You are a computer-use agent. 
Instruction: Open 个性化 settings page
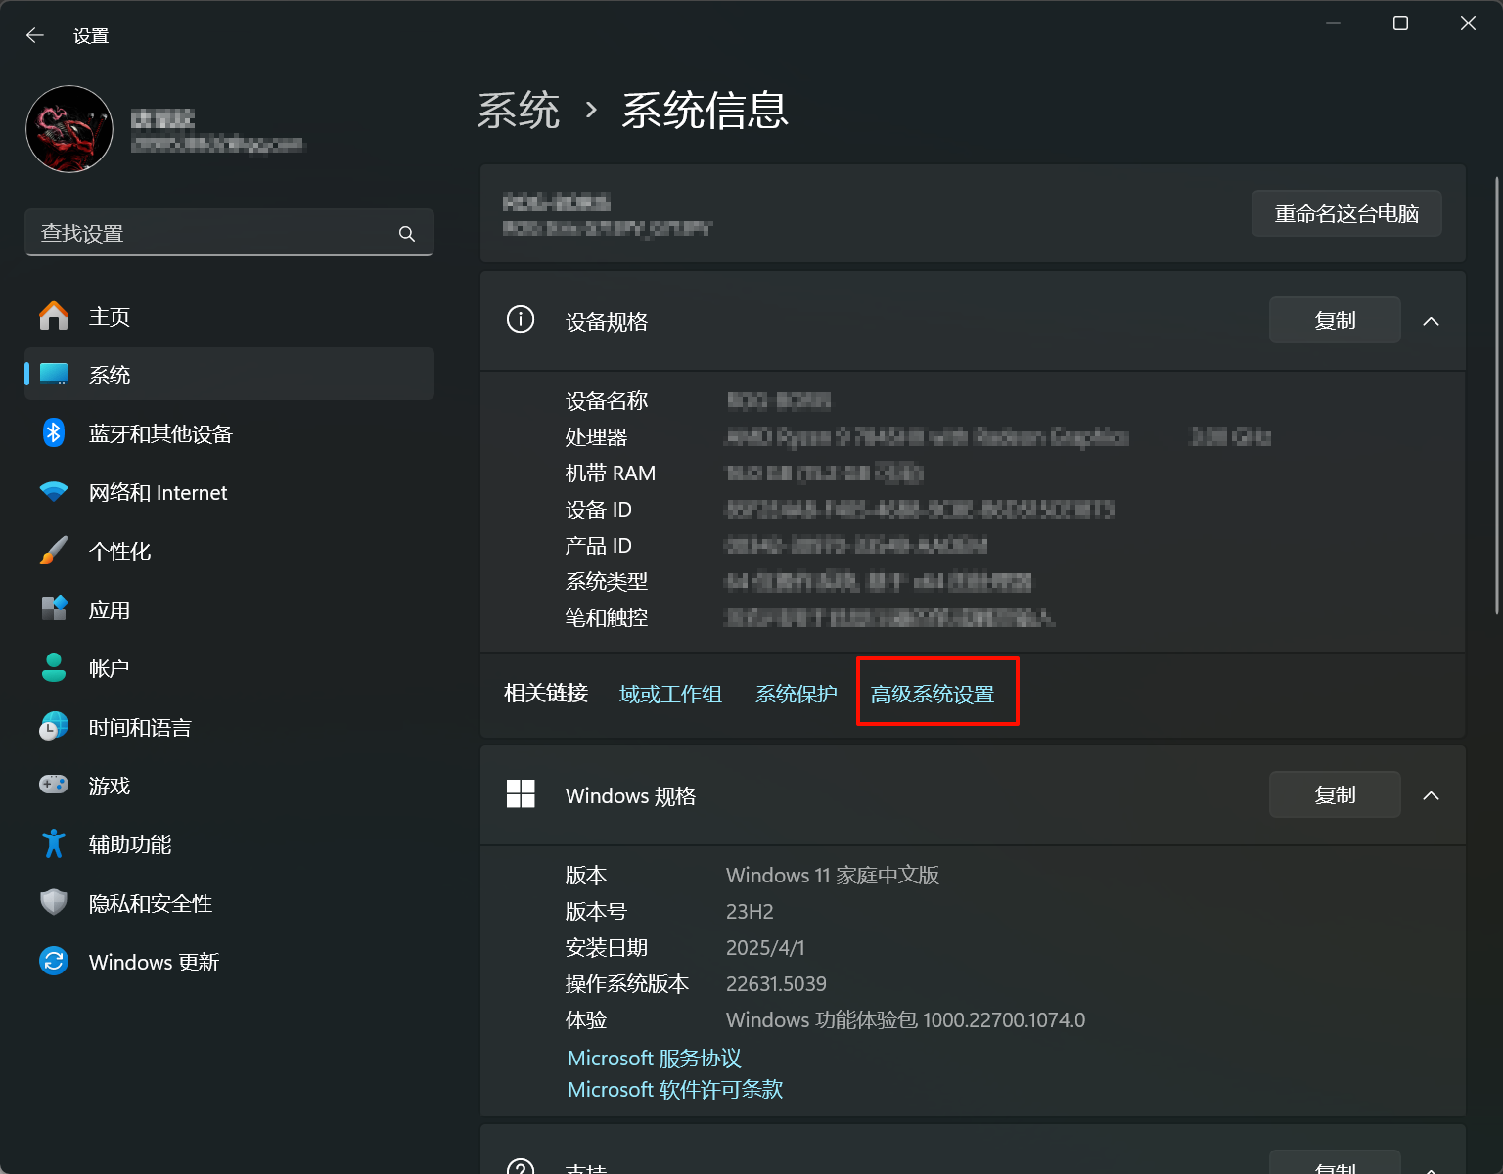[229, 551]
